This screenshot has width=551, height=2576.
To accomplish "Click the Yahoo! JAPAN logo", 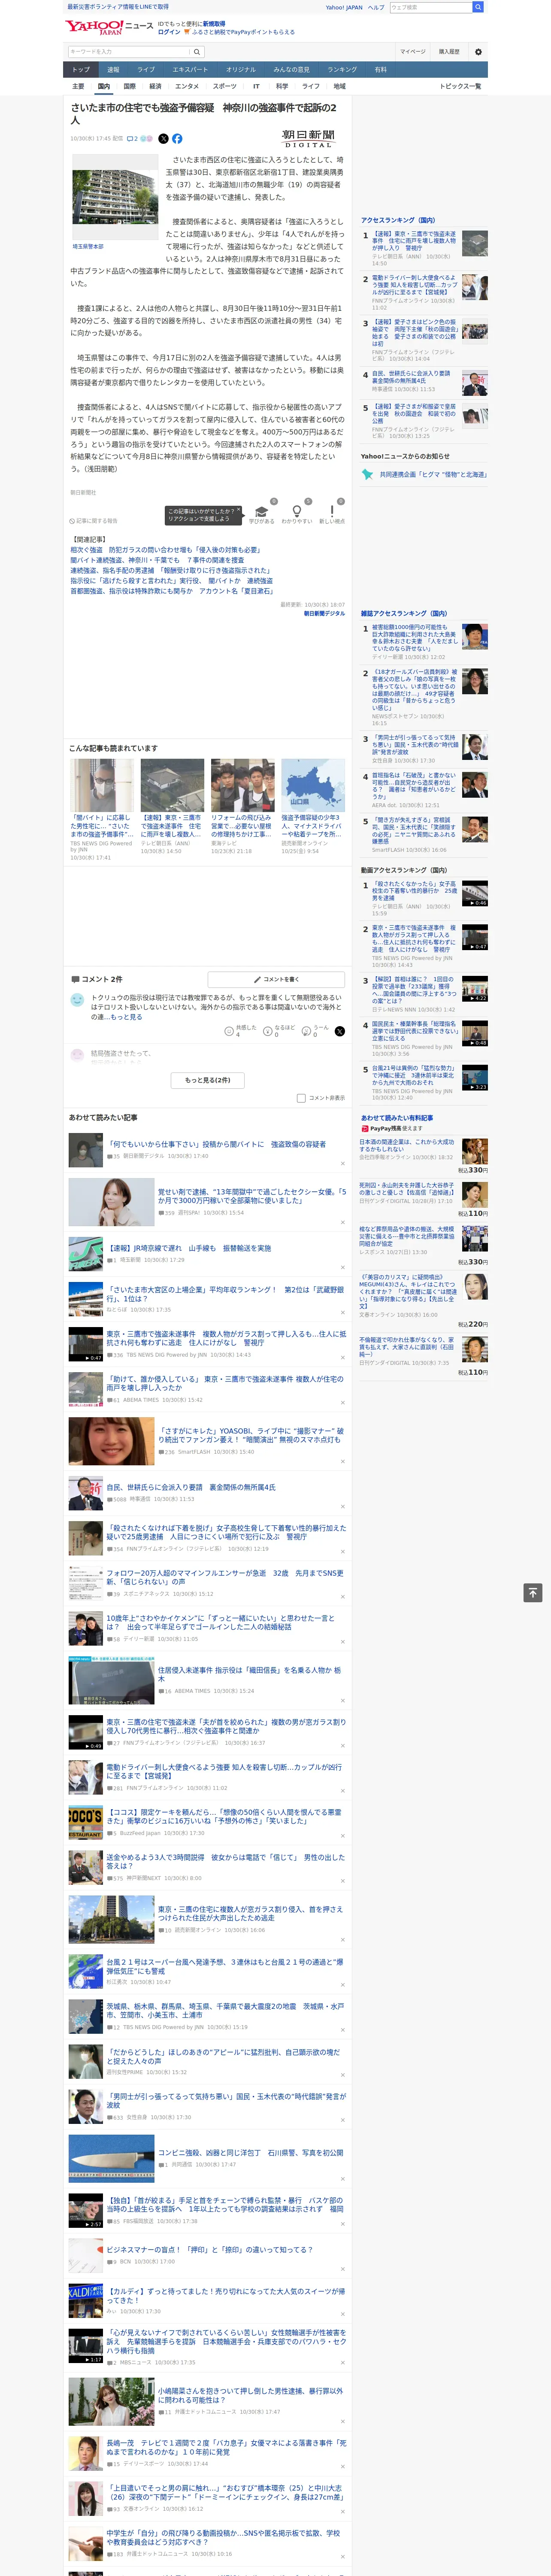I will pos(94,28).
